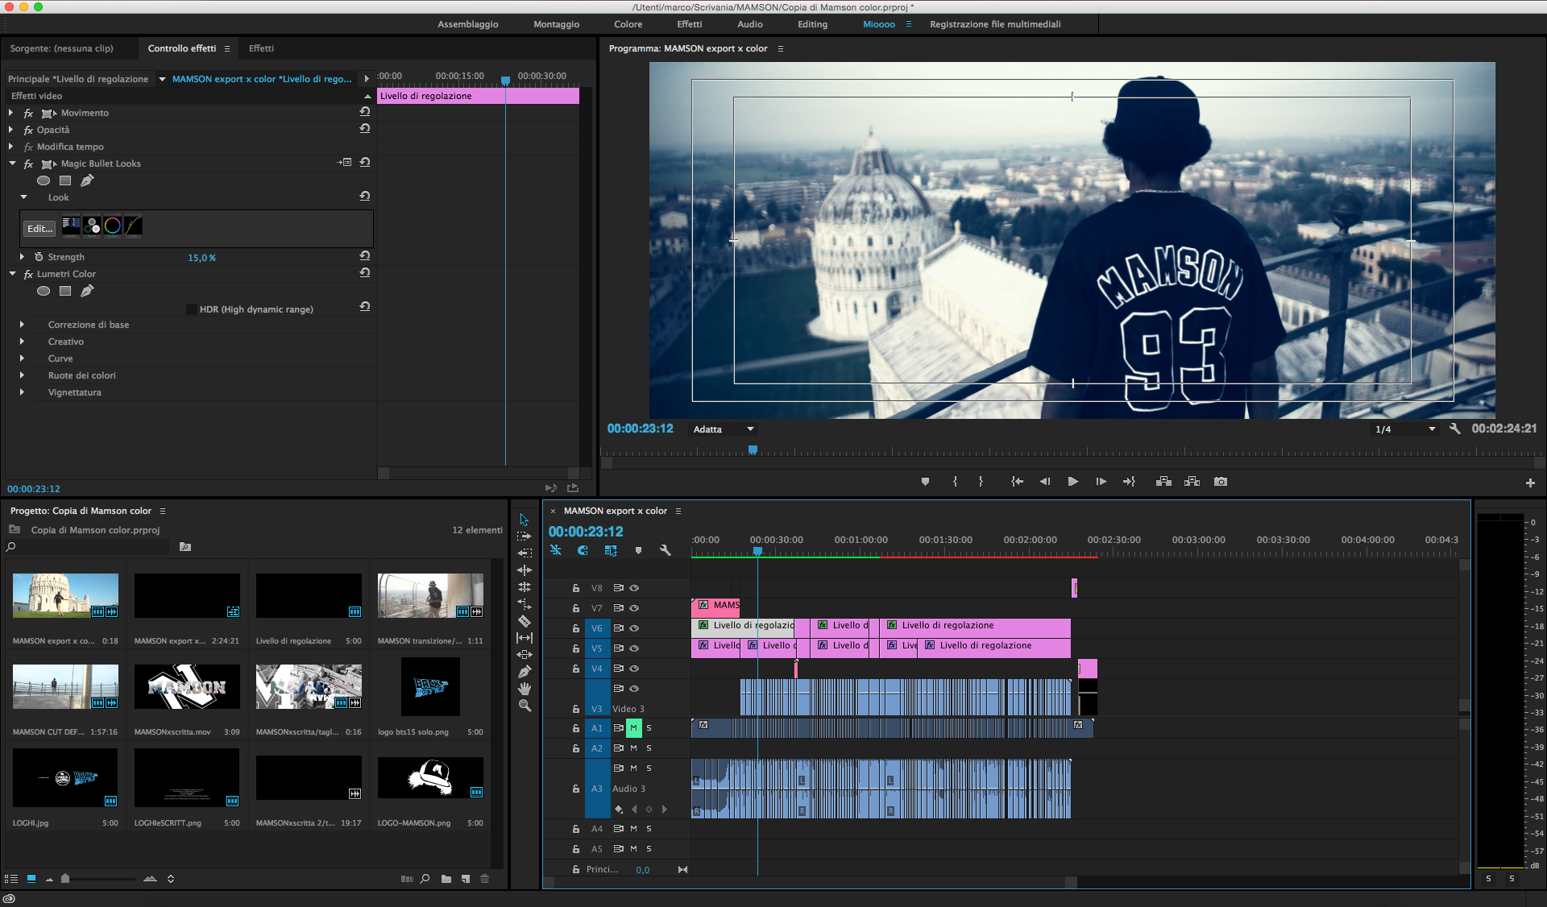Expand Correzione di base section

point(22,325)
